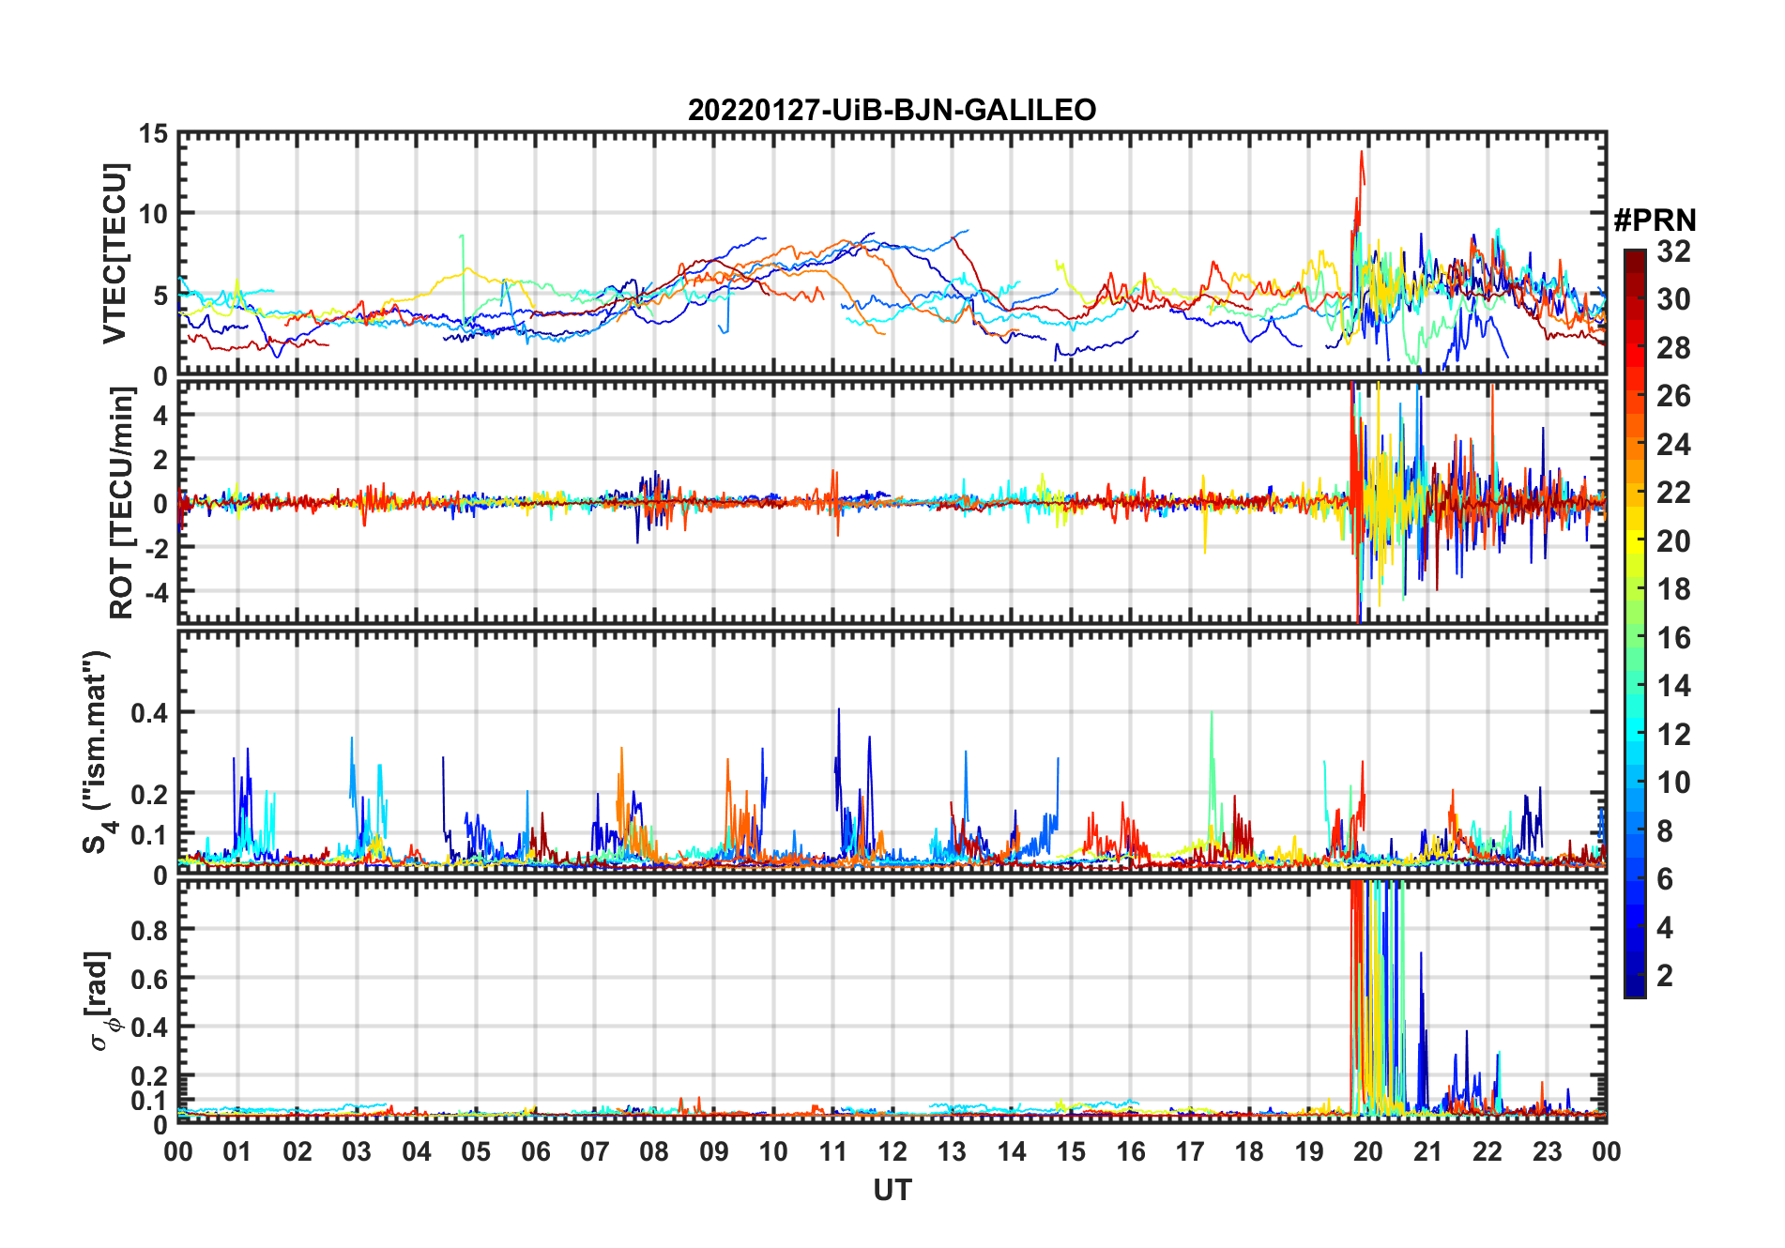Click σφ axis tick label 0.8
1785x1248 pixels.
tap(149, 930)
